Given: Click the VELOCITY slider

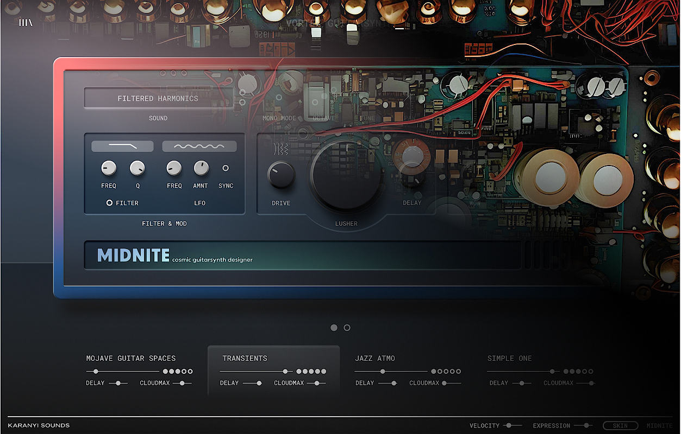Looking at the screenshot, I should coord(512,426).
